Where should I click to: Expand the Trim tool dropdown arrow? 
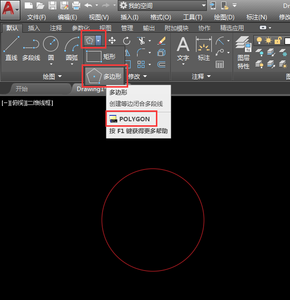click(150, 41)
